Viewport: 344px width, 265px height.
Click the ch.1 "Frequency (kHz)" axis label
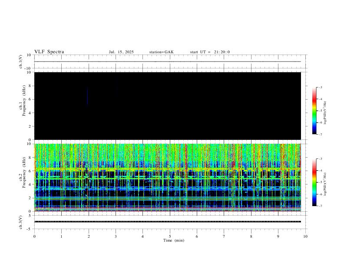24,100
